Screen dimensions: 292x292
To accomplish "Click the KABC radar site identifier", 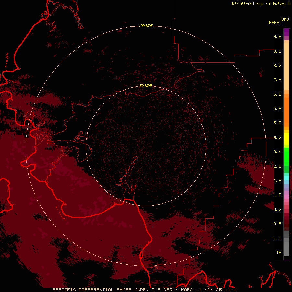I will [187, 290].
